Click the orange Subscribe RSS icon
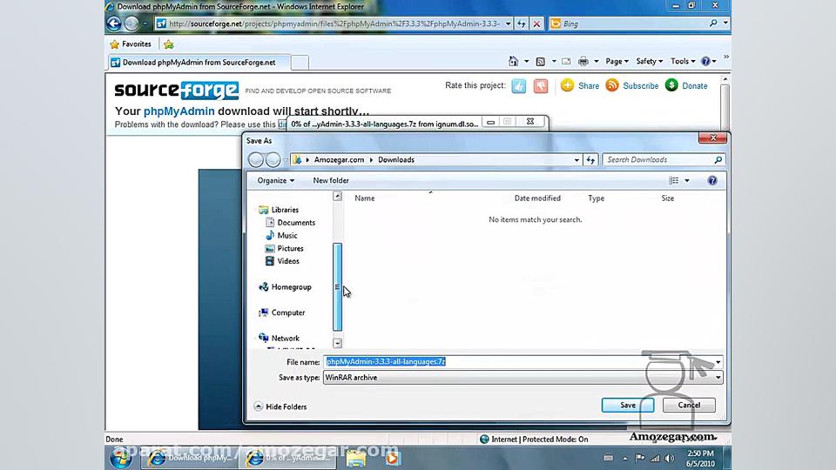The width and height of the screenshot is (836, 470). (612, 85)
